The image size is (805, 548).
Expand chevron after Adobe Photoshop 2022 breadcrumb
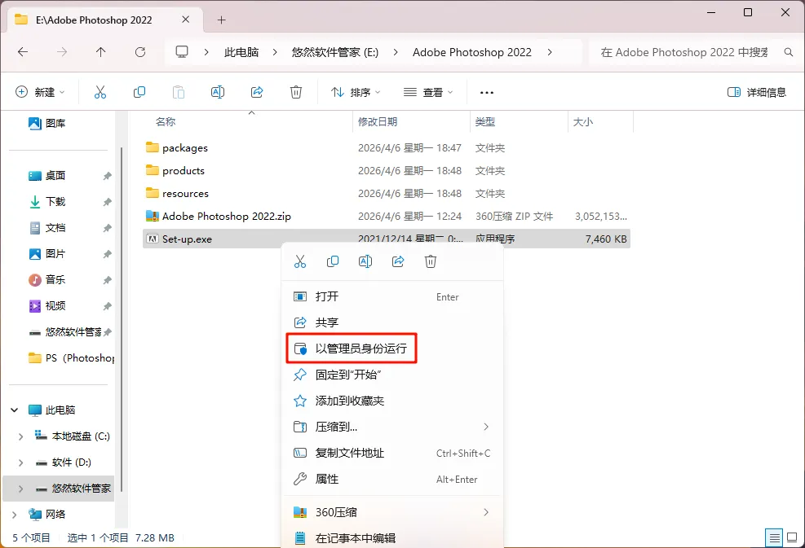point(550,52)
